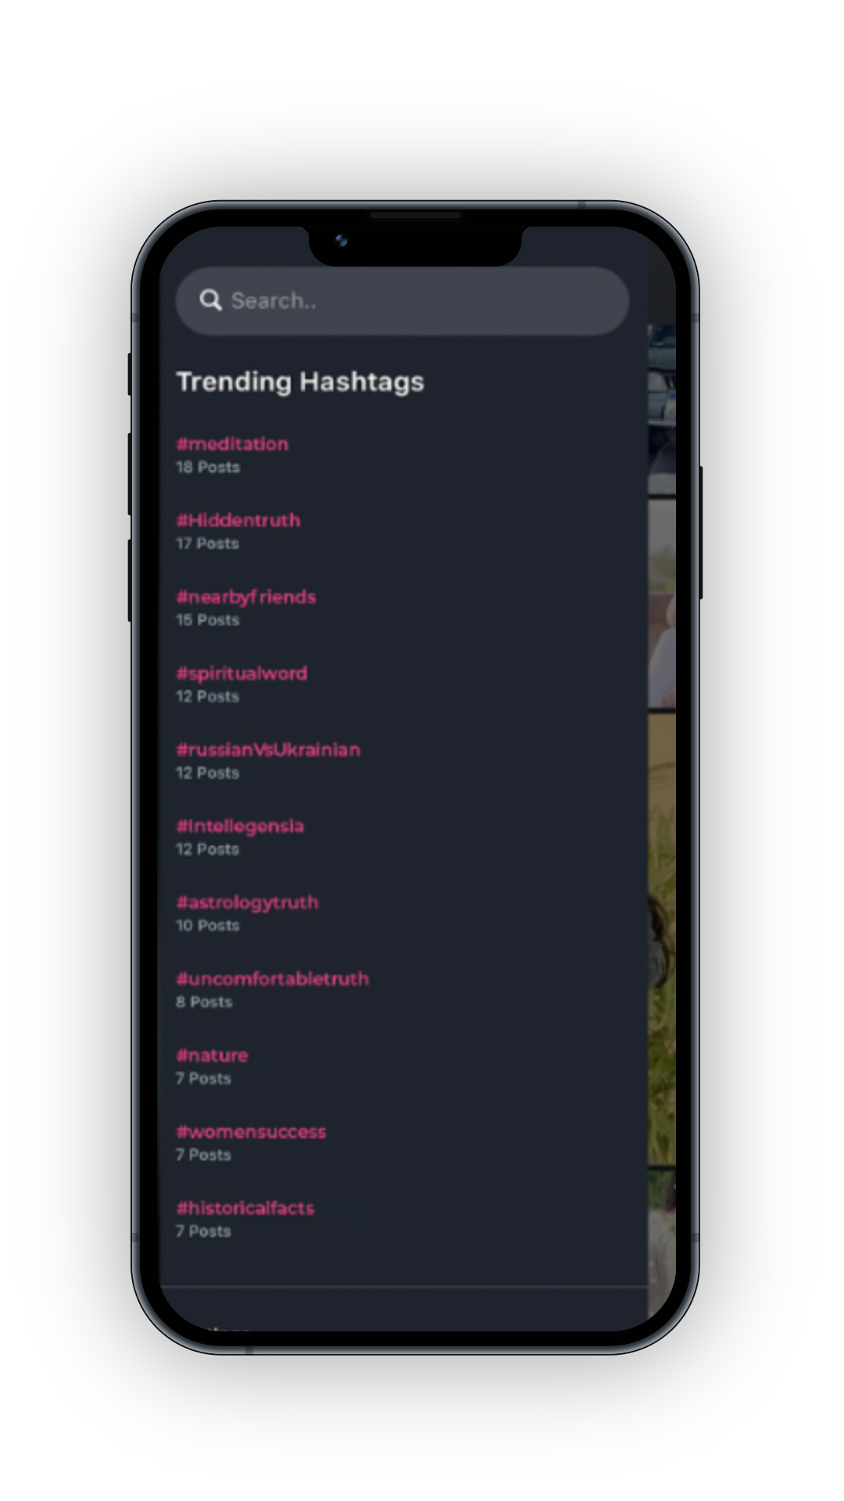Select the #intellegensia hashtag

click(240, 826)
